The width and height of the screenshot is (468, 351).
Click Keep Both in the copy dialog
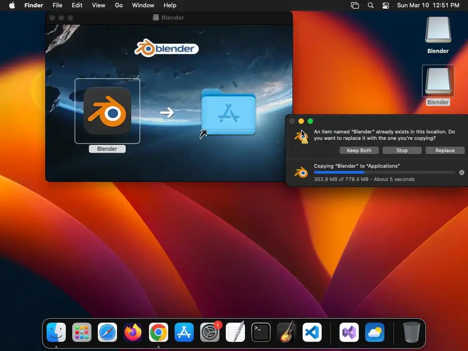359,150
